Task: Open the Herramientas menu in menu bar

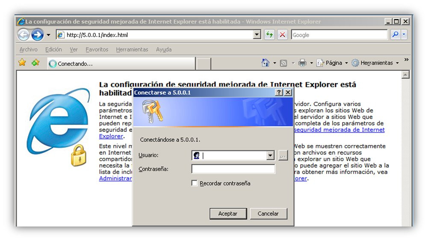Action: 132,49
